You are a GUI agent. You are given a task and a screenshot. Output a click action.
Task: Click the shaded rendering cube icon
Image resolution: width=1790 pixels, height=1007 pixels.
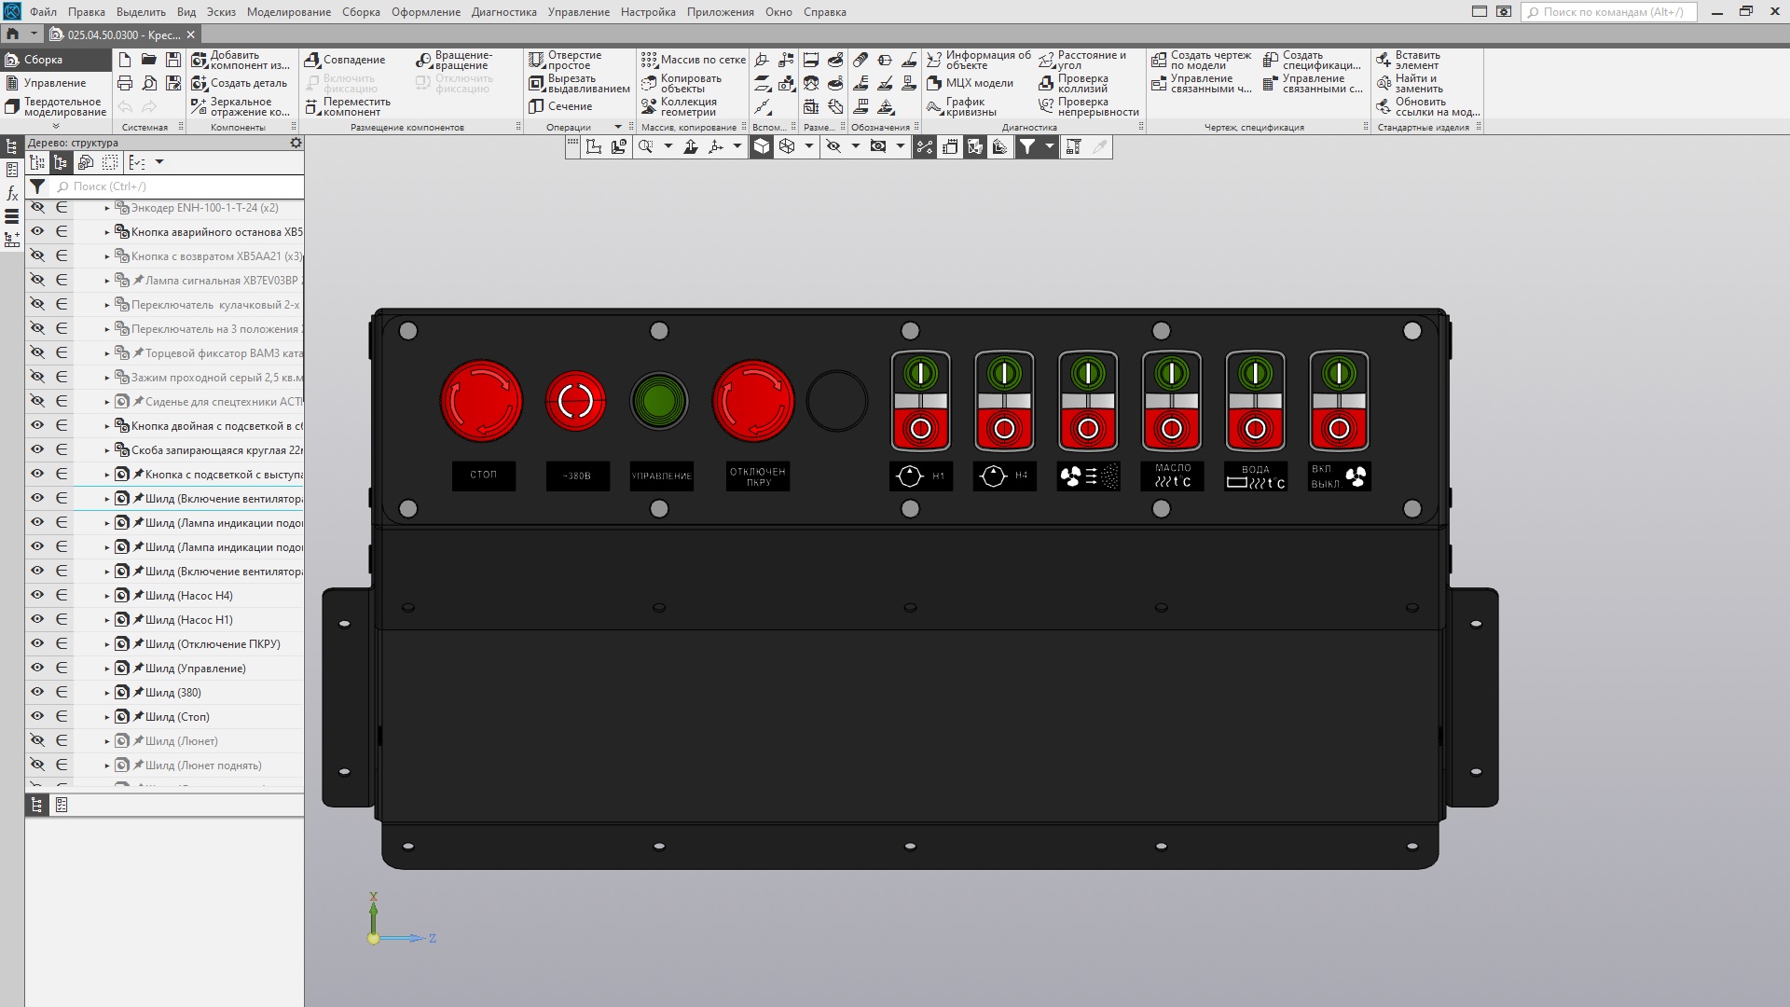(762, 146)
